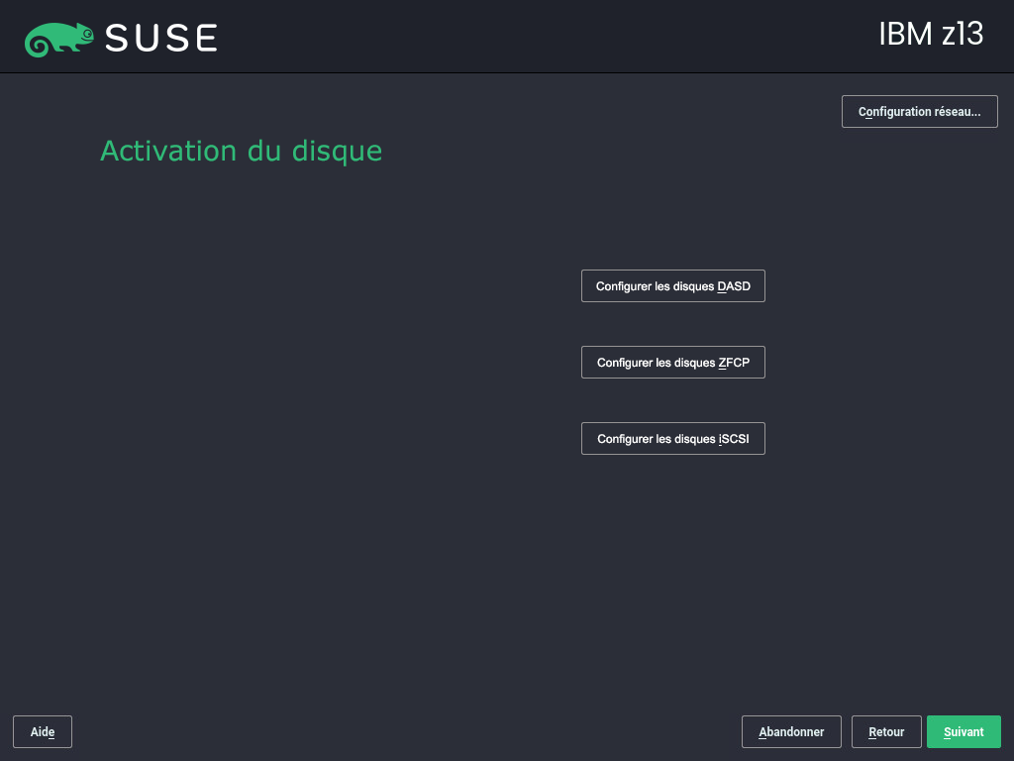This screenshot has width=1014, height=761.
Task: Abort installation with Abandonner
Action: 791,732
